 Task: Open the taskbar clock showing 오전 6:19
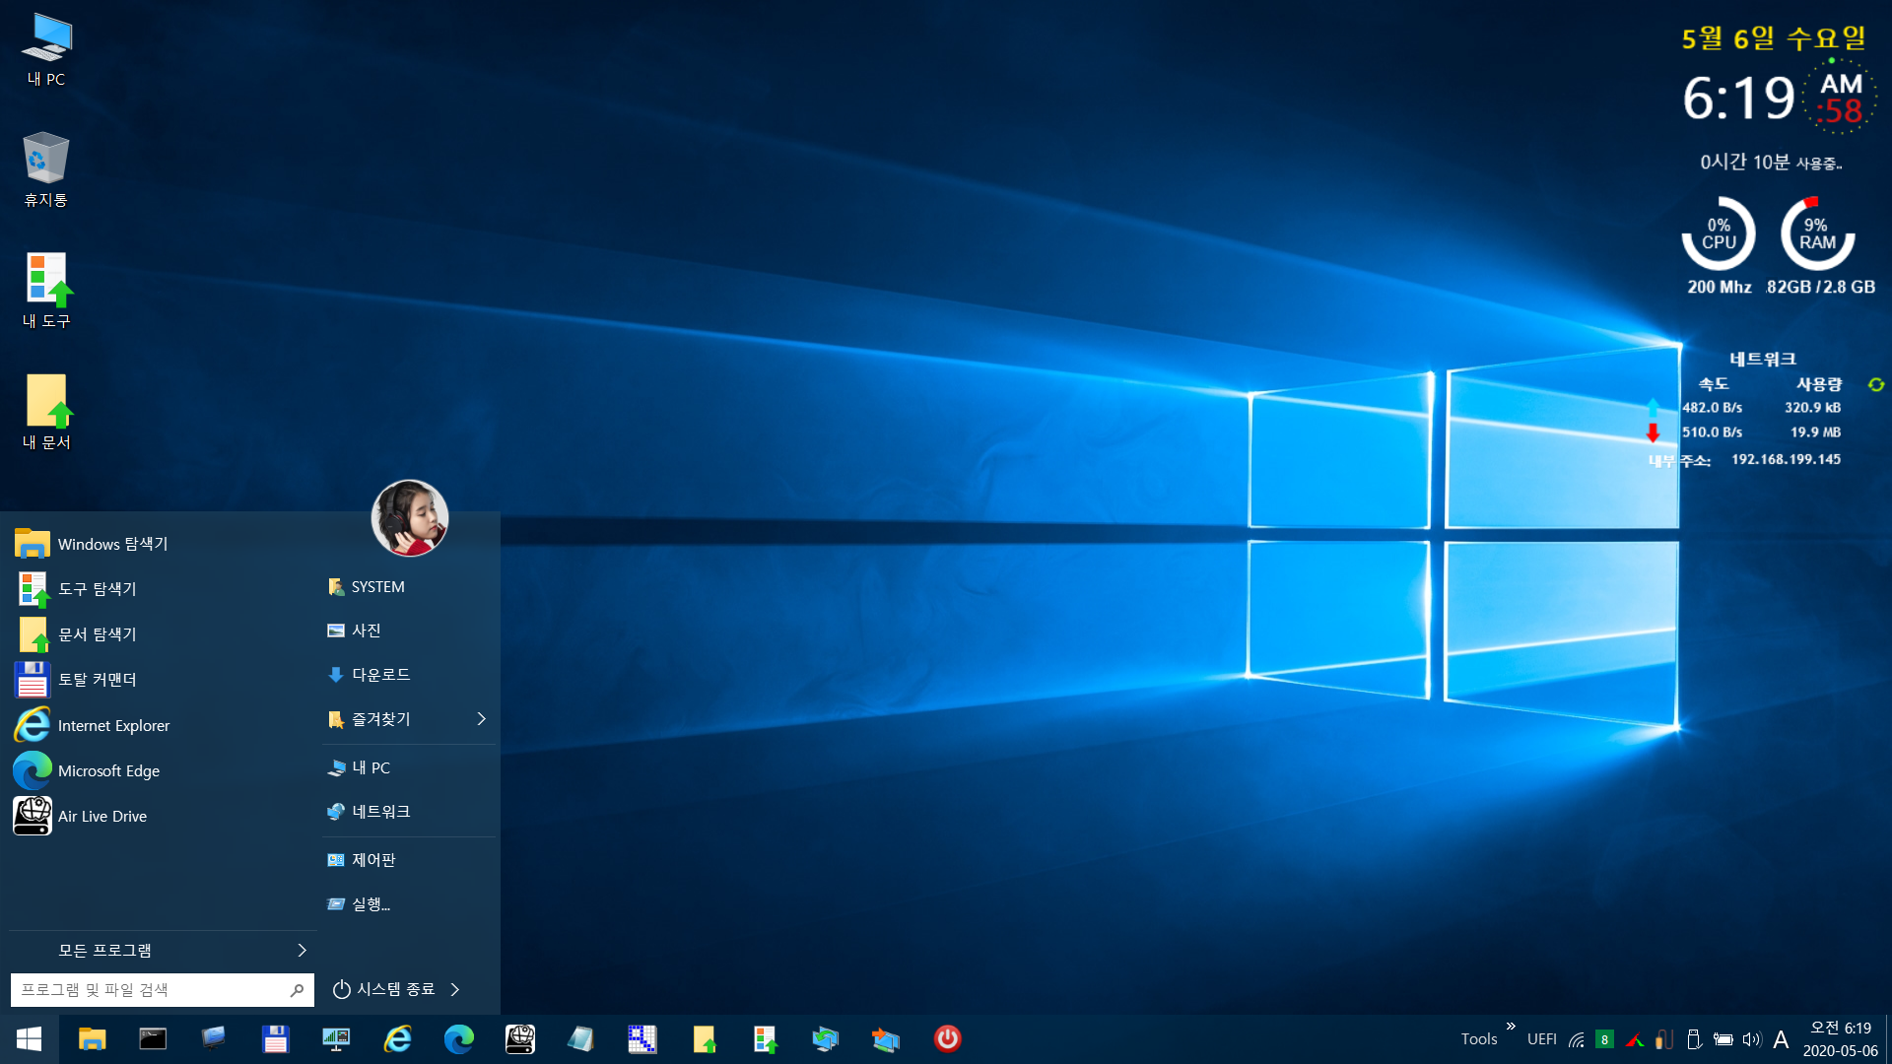click(x=1840, y=1039)
